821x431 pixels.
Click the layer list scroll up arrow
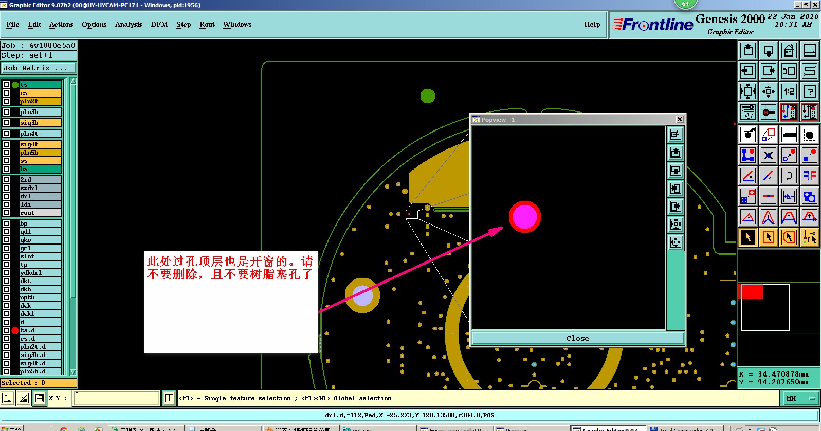(73, 81)
